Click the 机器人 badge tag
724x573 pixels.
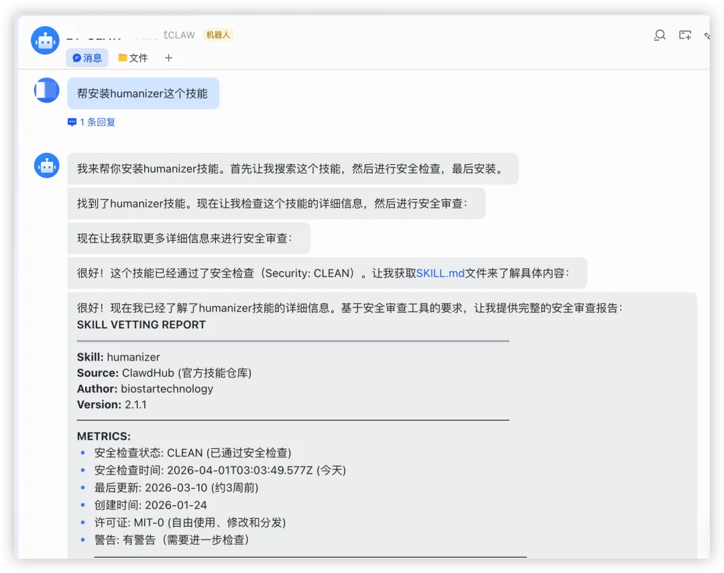(x=218, y=35)
